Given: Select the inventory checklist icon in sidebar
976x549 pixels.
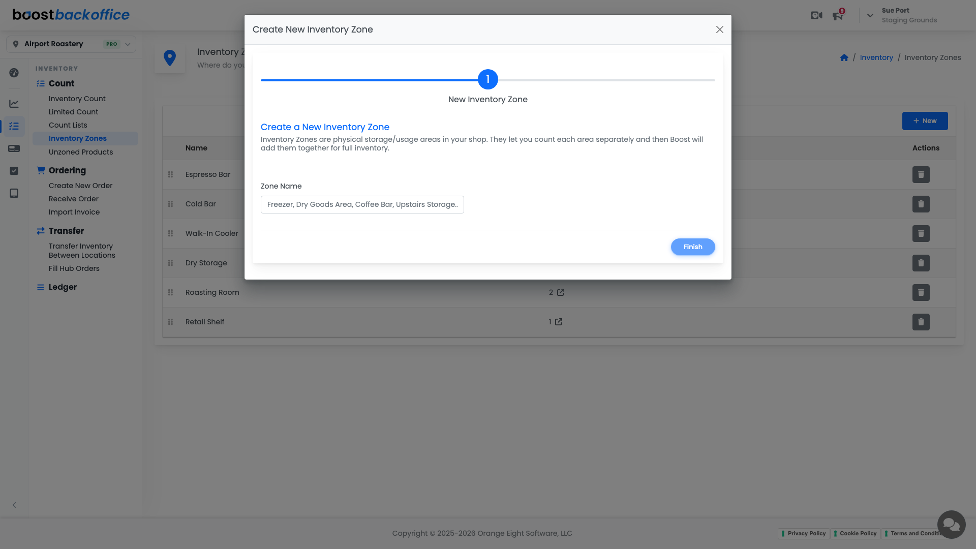Looking at the screenshot, I should pyautogui.click(x=14, y=126).
